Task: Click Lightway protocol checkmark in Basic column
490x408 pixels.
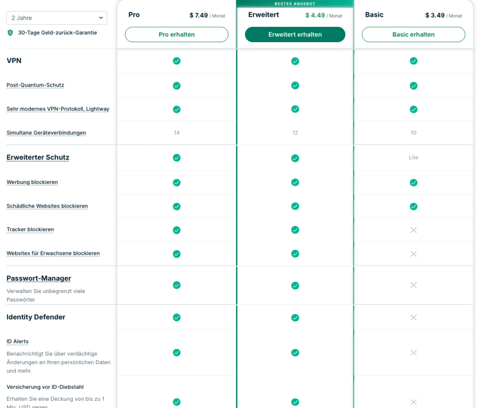Action: 413,109
